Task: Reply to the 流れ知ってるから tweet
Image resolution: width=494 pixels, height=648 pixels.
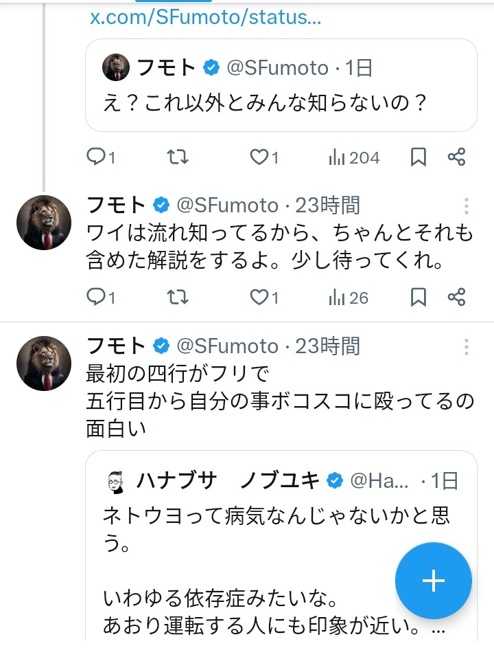Action: point(100,298)
